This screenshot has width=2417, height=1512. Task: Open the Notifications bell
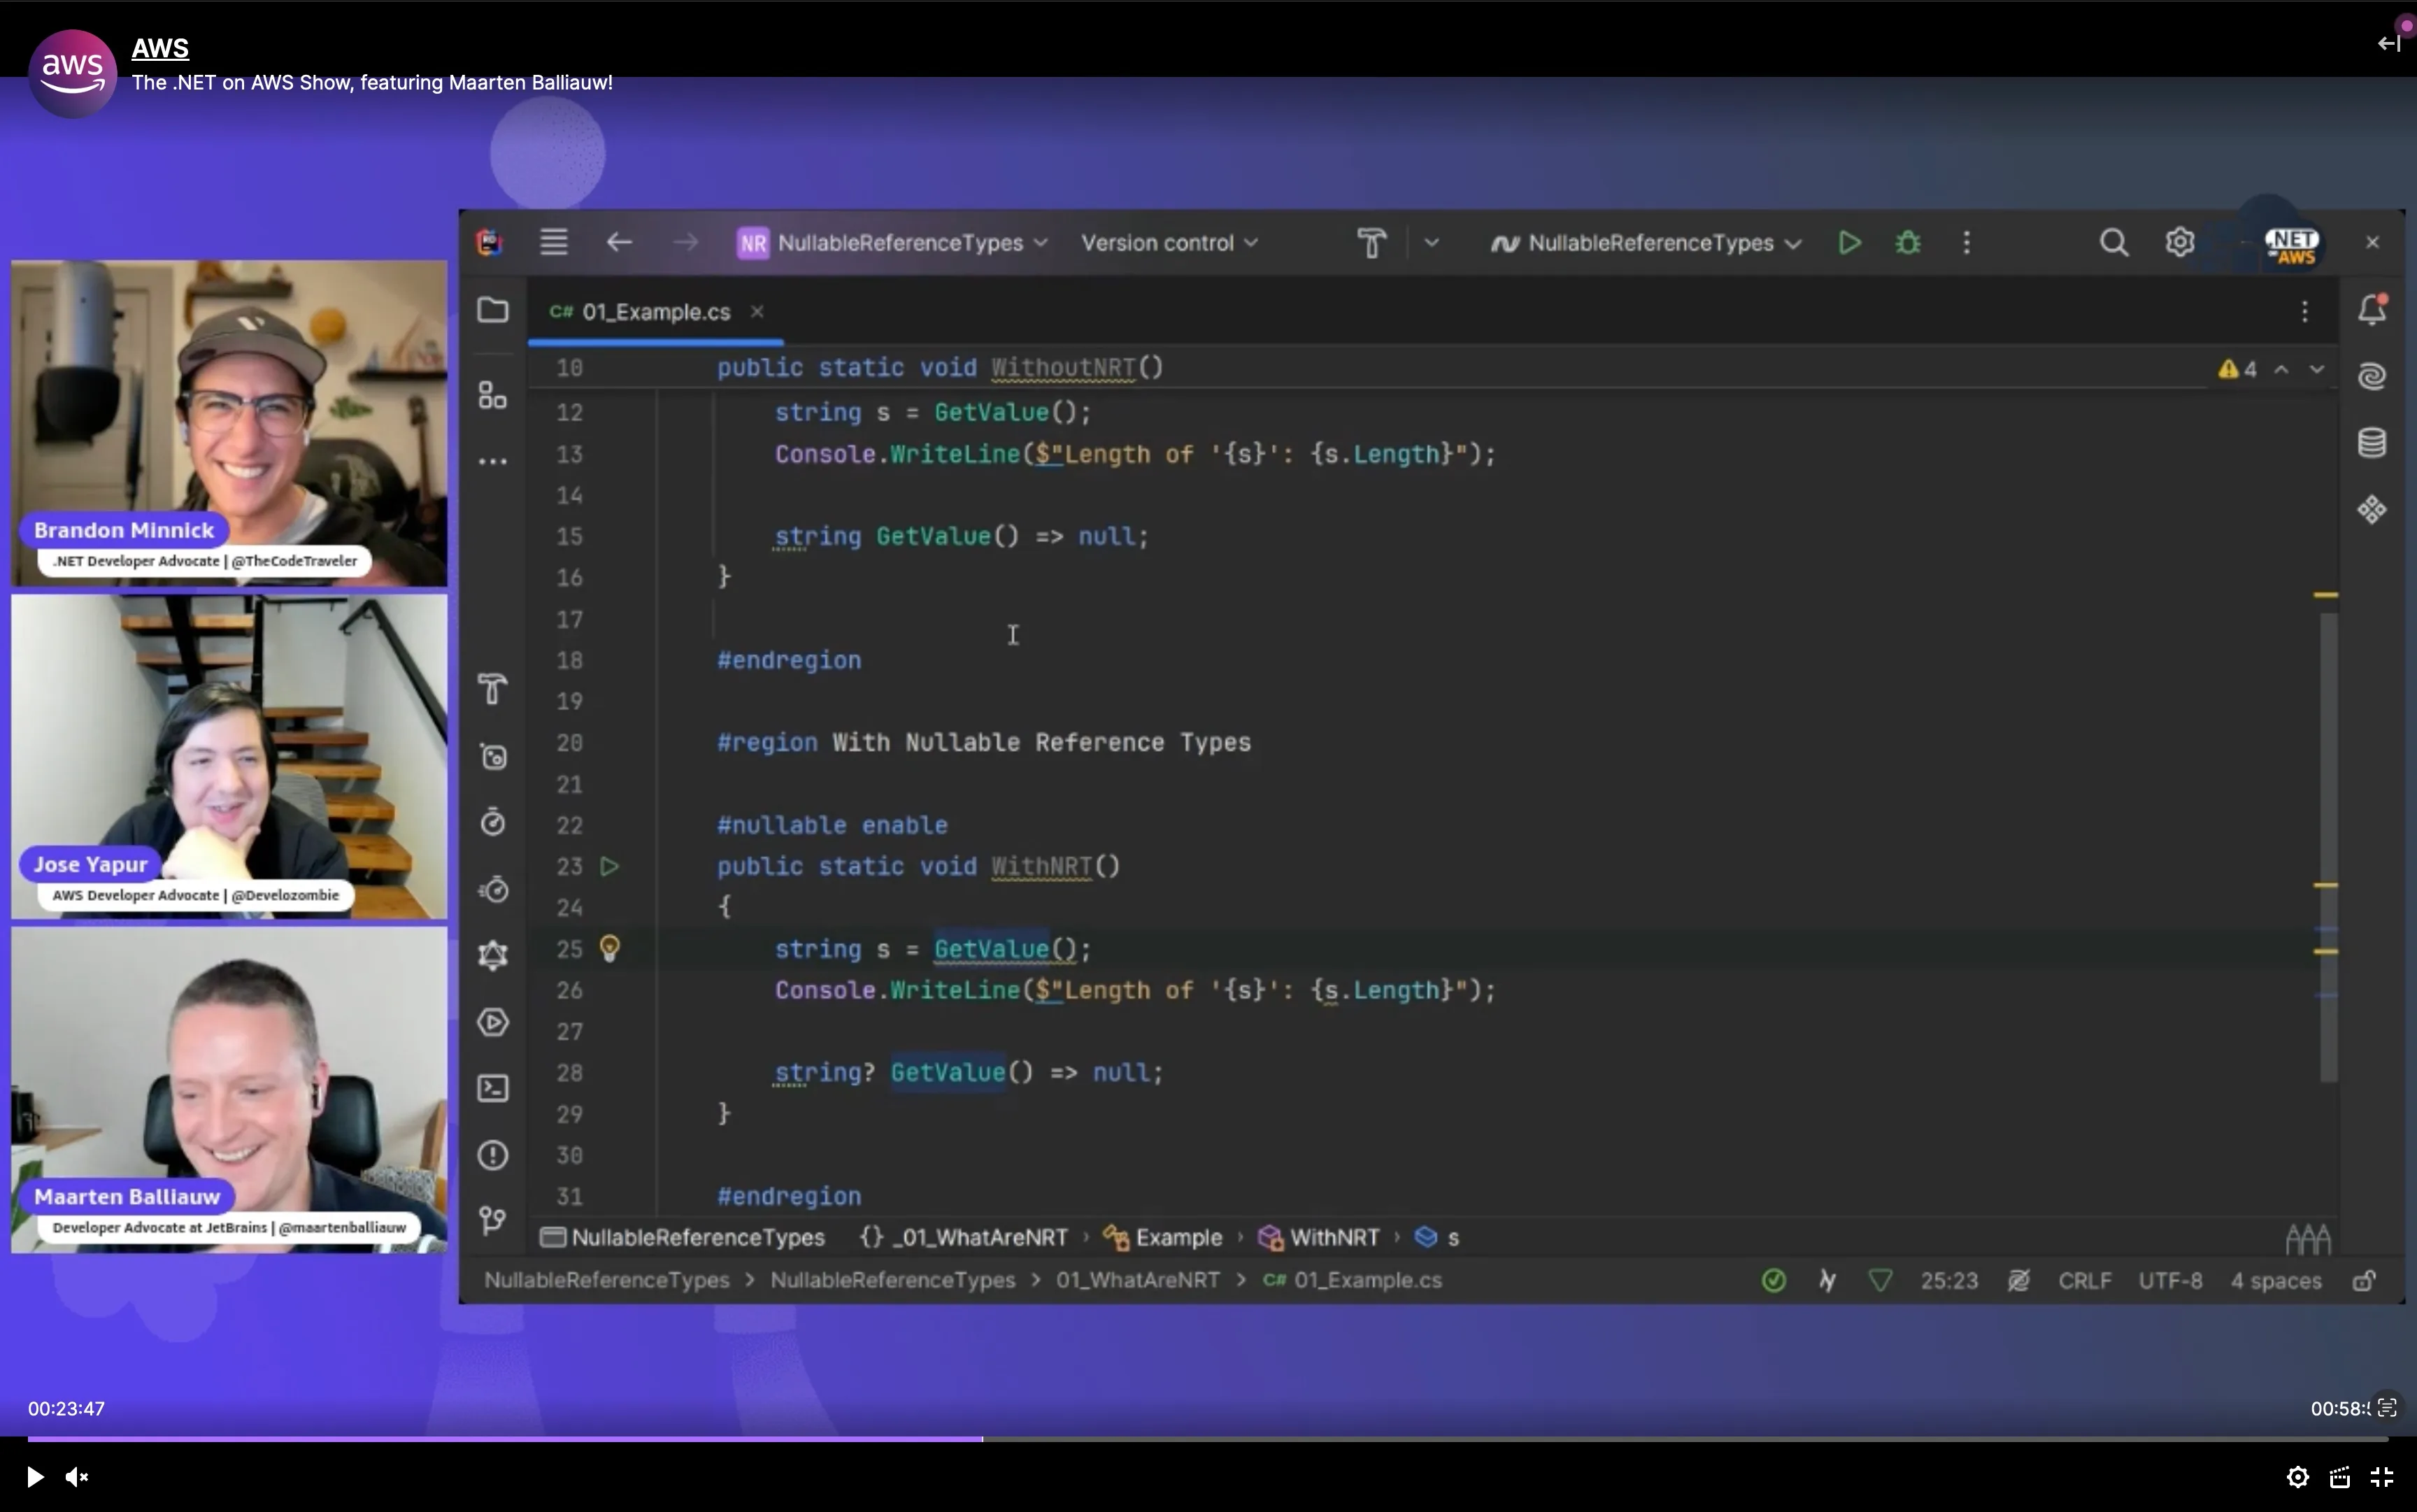(2372, 309)
